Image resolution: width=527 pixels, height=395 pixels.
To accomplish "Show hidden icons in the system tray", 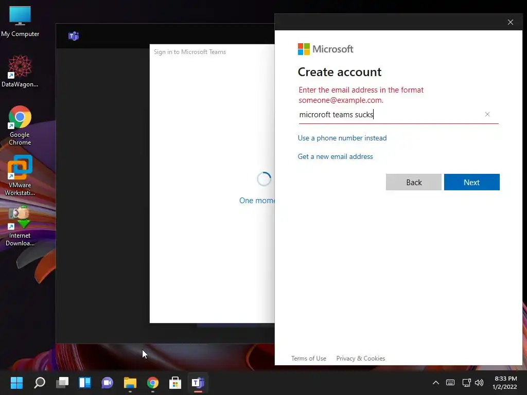I will [x=435, y=382].
